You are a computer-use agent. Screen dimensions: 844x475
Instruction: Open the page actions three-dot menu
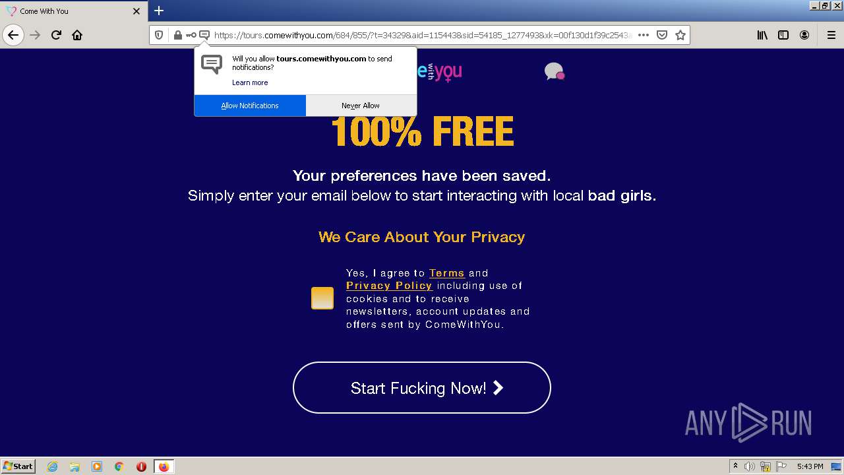coord(644,35)
